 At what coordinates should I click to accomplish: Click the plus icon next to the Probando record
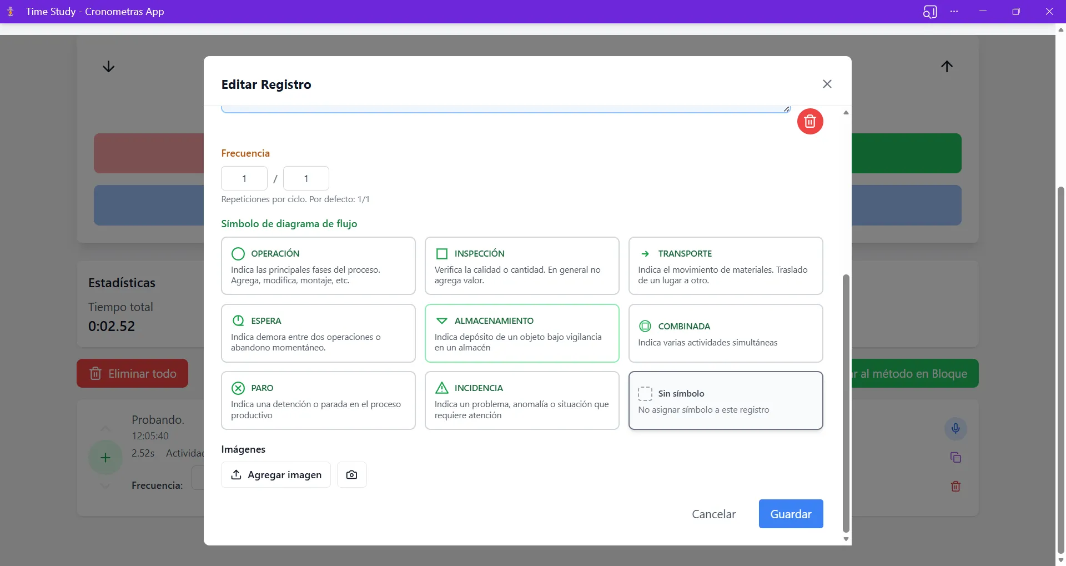tap(105, 457)
